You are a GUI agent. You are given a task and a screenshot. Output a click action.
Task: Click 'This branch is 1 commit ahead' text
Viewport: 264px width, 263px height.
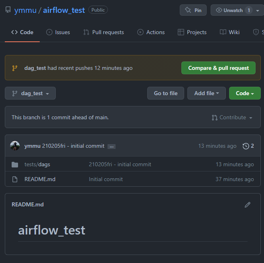pos(60,117)
